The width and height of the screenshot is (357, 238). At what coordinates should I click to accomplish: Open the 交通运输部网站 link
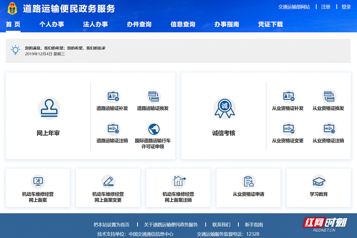click(x=294, y=7)
